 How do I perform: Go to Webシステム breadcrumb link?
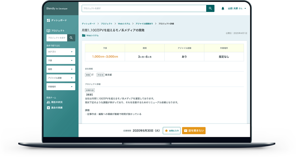(x=124, y=24)
